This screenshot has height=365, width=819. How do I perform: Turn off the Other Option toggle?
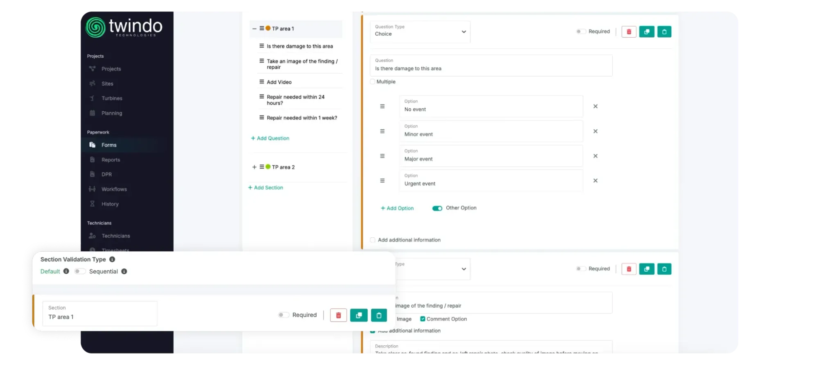(x=437, y=208)
